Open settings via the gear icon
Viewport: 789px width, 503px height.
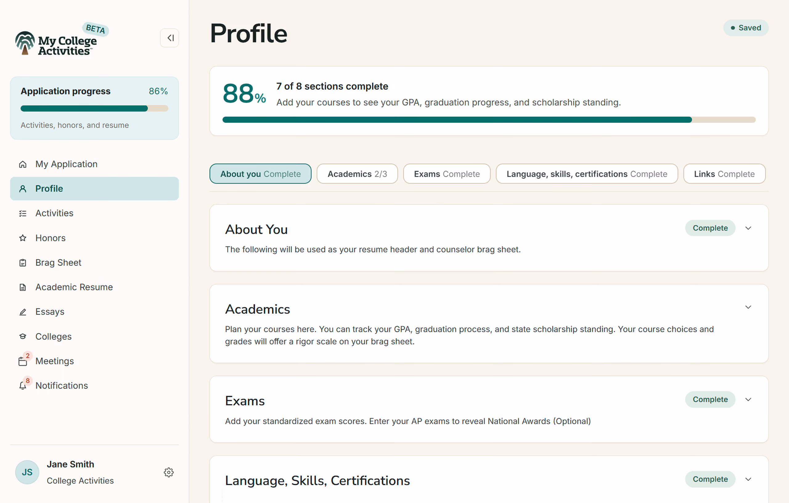[169, 472]
